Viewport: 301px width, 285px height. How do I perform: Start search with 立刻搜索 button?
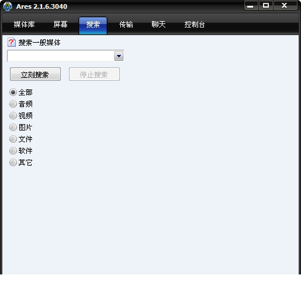35,74
